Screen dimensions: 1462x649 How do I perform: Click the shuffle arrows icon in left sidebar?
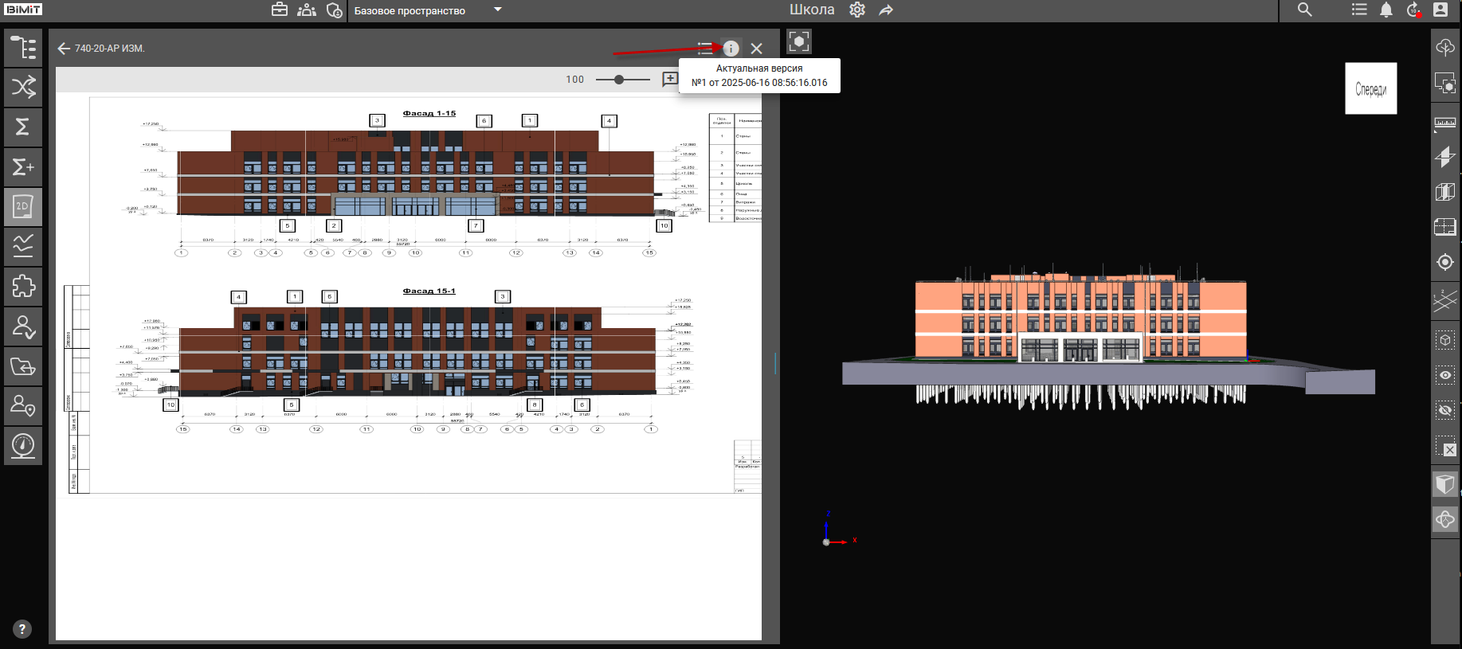coord(23,87)
